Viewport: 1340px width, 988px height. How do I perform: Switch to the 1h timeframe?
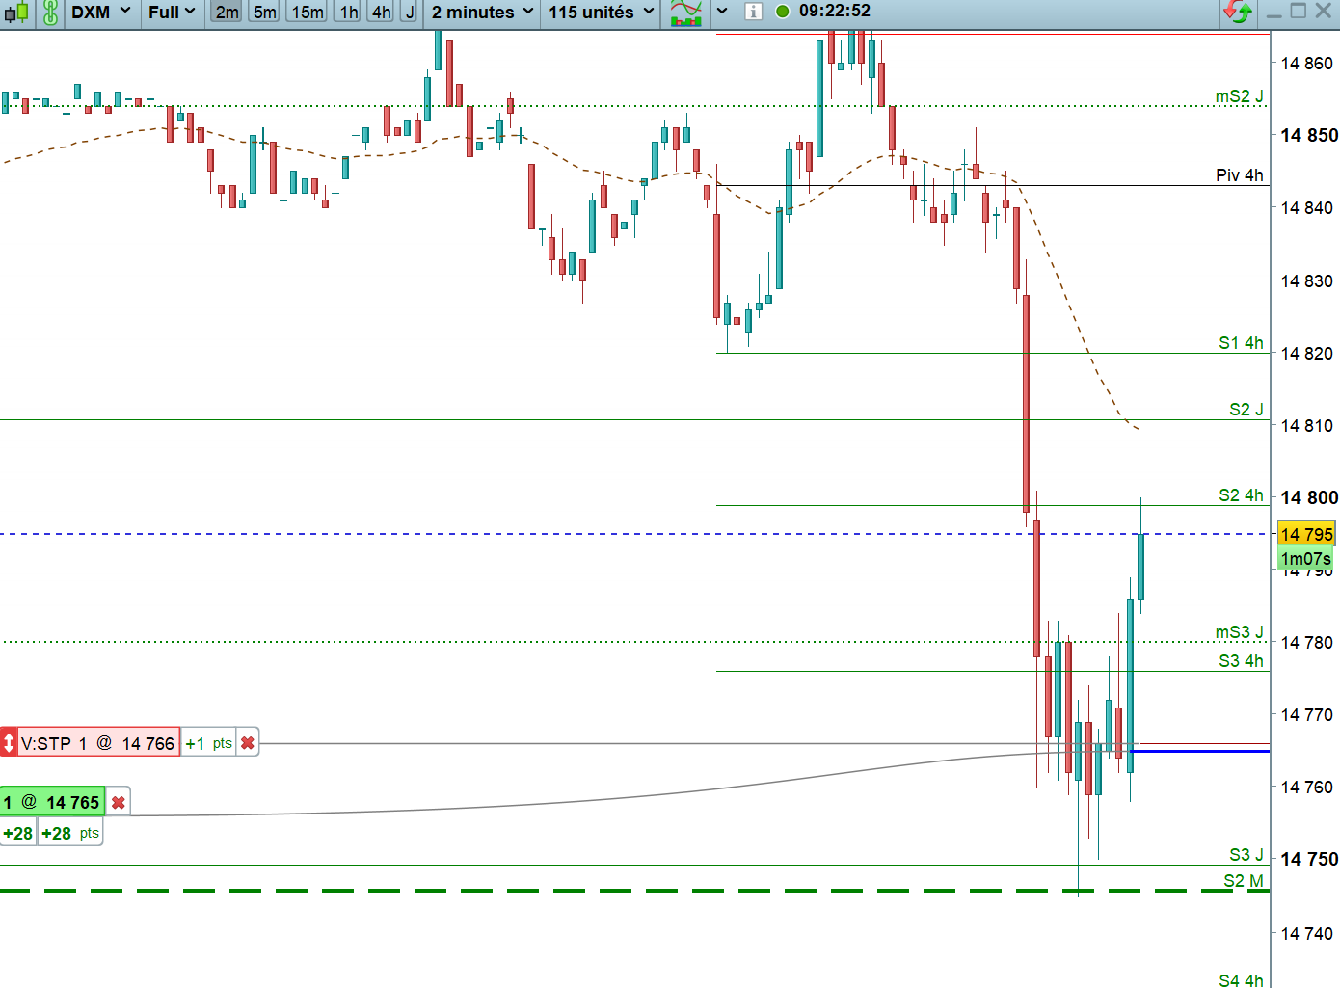(x=349, y=13)
